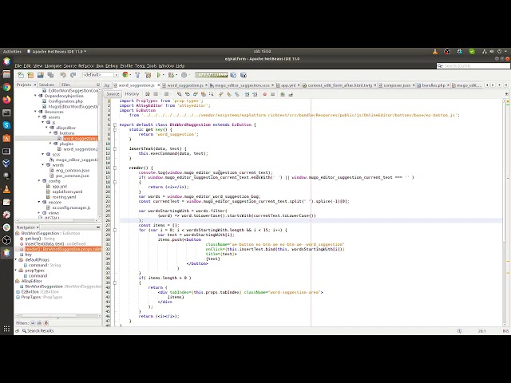The height and width of the screenshot is (383, 511).
Task: Toggle code fold at insertText line
Action: [x=115, y=149]
